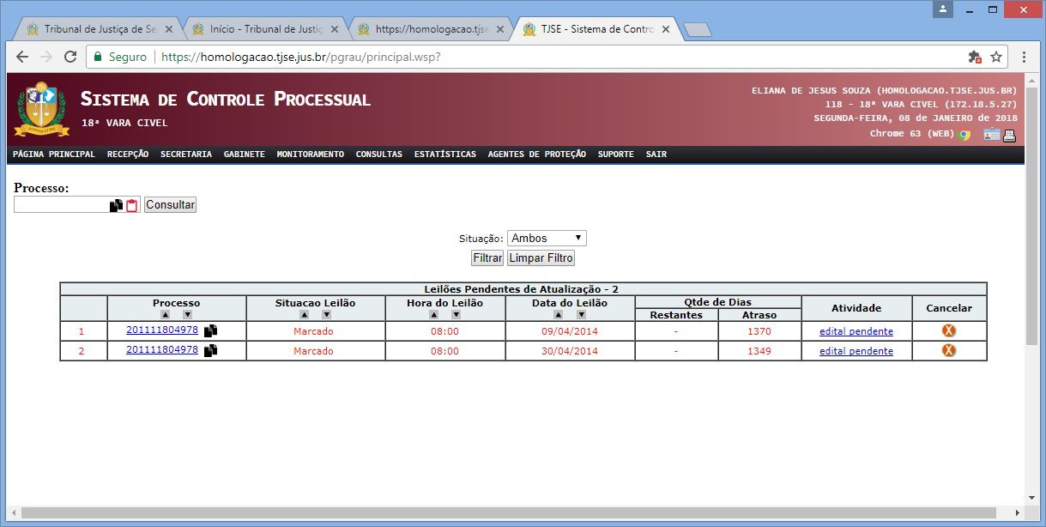Open the user ID card icon

coord(992,135)
